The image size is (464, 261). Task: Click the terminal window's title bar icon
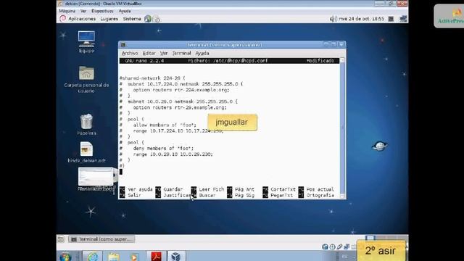click(x=123, y=45)
